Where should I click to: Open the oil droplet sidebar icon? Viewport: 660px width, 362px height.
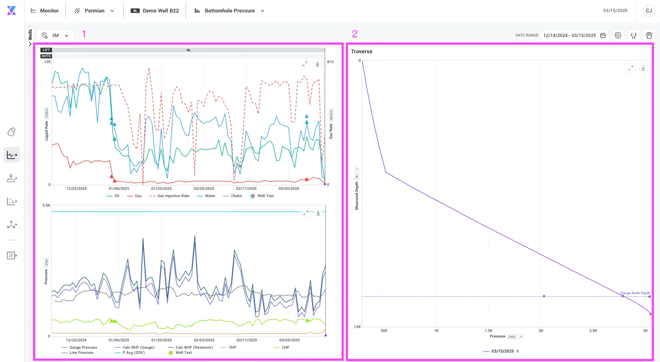tap(12, 132)
